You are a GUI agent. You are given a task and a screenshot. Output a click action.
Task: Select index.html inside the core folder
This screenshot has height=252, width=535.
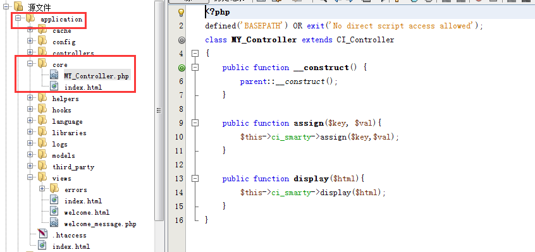(83, 88)
